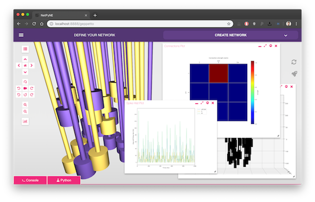Switch to Define Your Network tab
Image resolution: width=315 pixels, height=202 pixels.
(x=94, y=35)
